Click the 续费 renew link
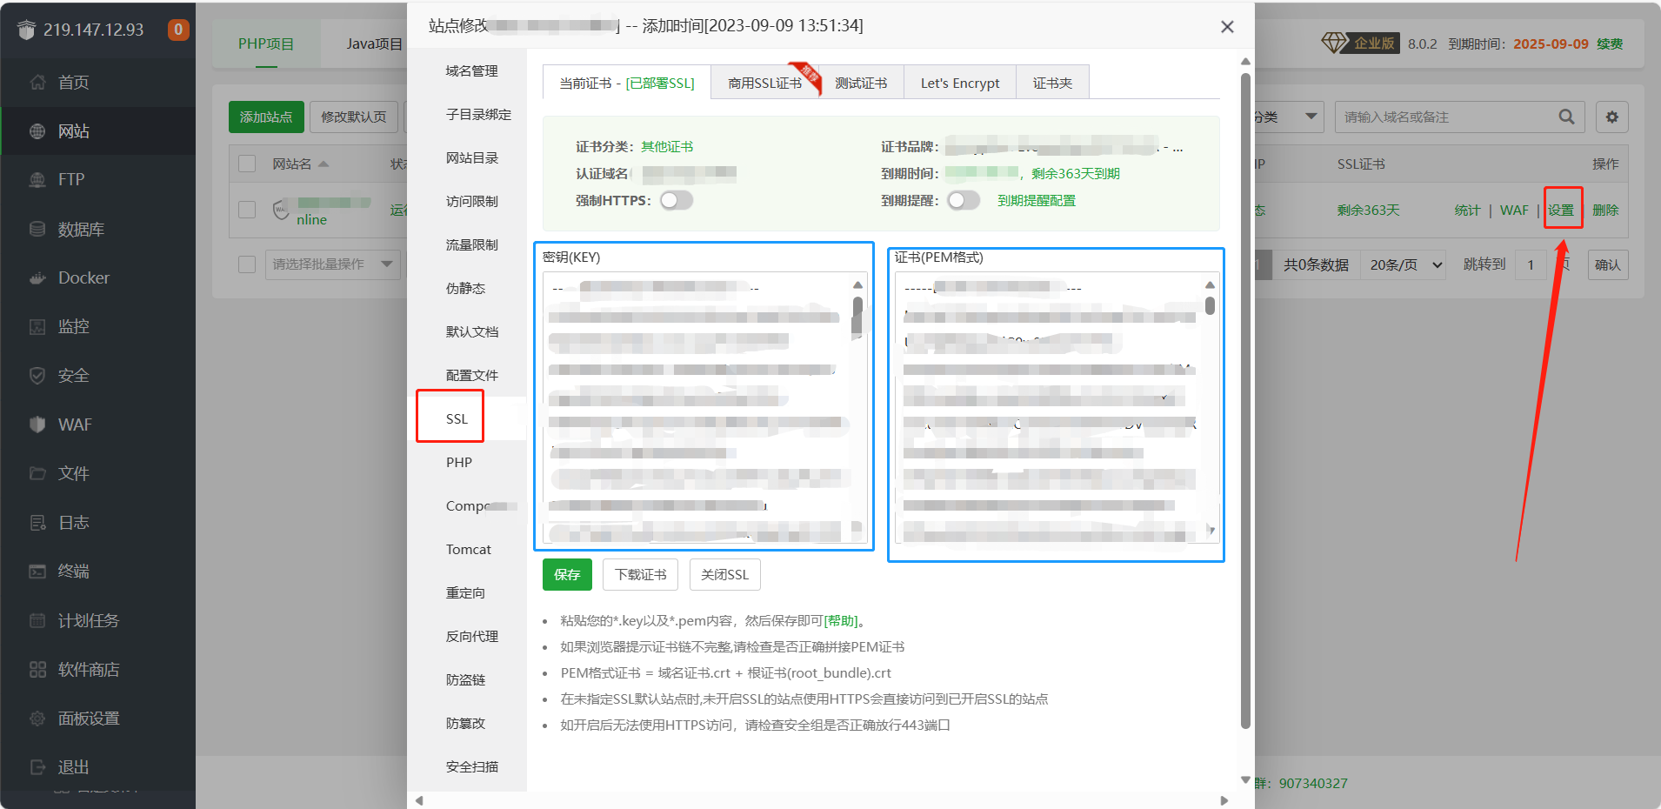The width and height of the screenshot is (1661, 809). pos(1610,43)
